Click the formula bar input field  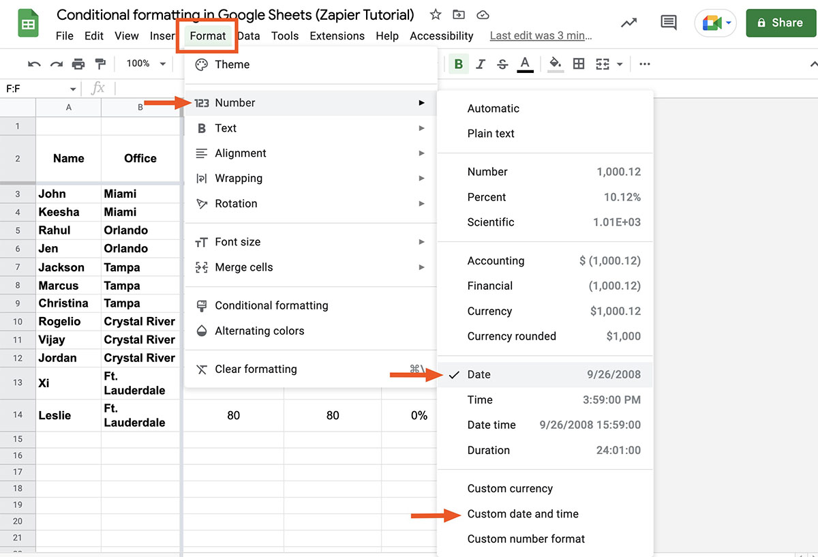(x=150, y=89)
